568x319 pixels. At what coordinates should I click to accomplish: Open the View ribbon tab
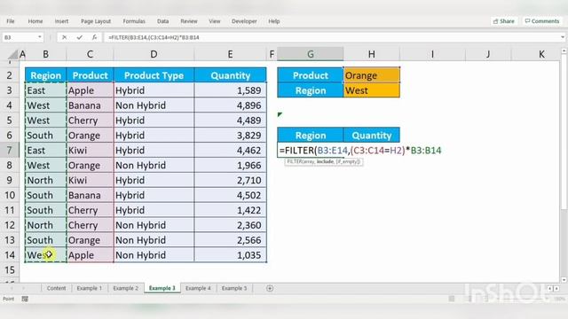click(x=215, y=21)
